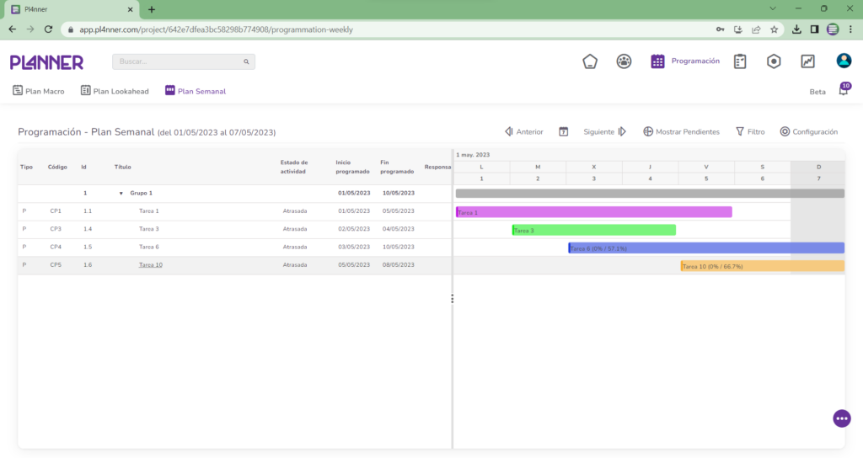Open the team members icon
This screenshot has width=863, height=458.
coord(624,61)
